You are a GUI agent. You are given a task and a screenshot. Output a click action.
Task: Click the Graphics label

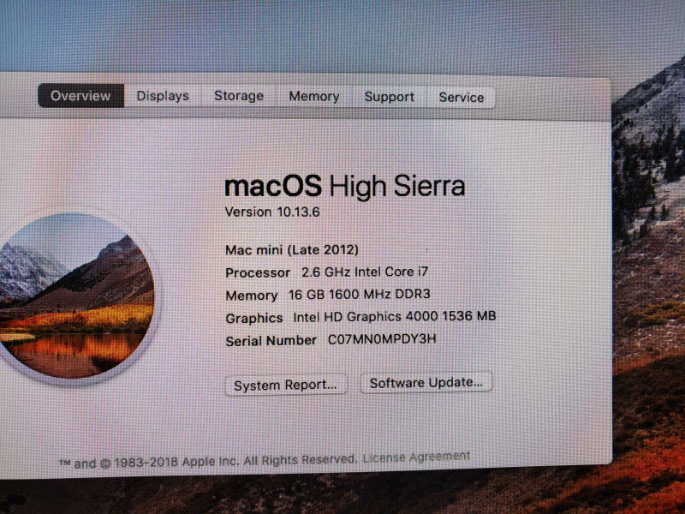(254, 318)
